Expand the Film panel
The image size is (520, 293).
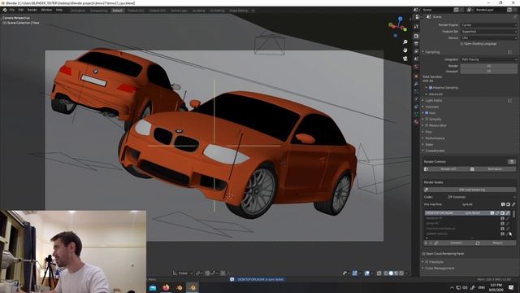pyautogui.click(x=427, y=132)
